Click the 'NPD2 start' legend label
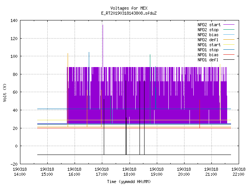The width and height of the screenshot is (246, 185). pos(209,25)
